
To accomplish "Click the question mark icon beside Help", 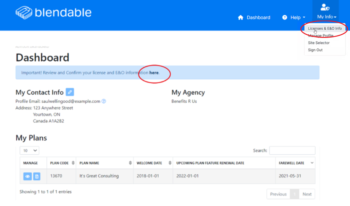I will tap(285, 18).
